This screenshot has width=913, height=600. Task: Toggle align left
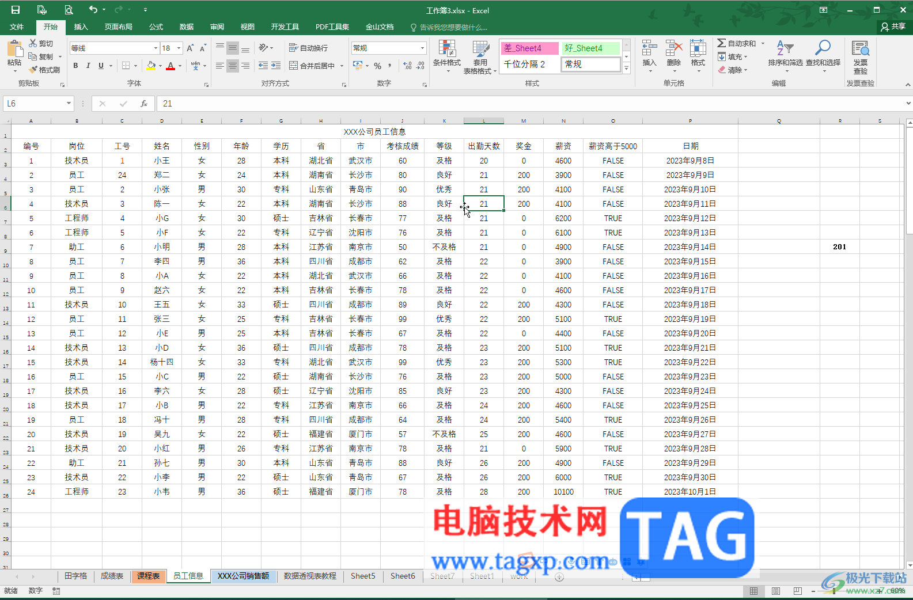[220, 66]
